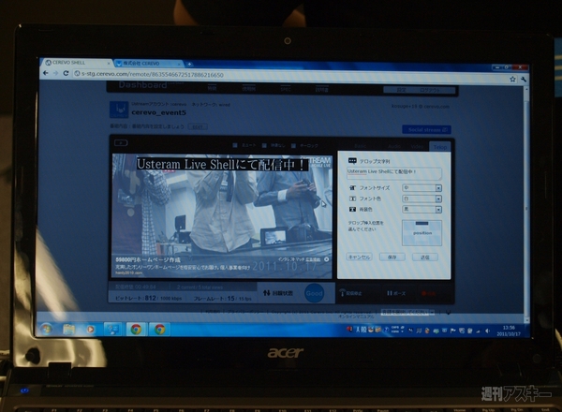Switch to the CEREVO SHELL tab
The width and height of the screenshot is (562, 412).
click(x=77, y=63)
